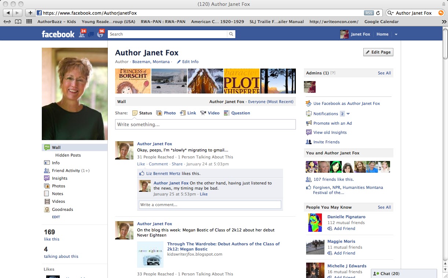The height and width of the screenshot is (278, 448).
Task: Open the AuthorBuzz - Kids bookmark
Action: (57, 22)
